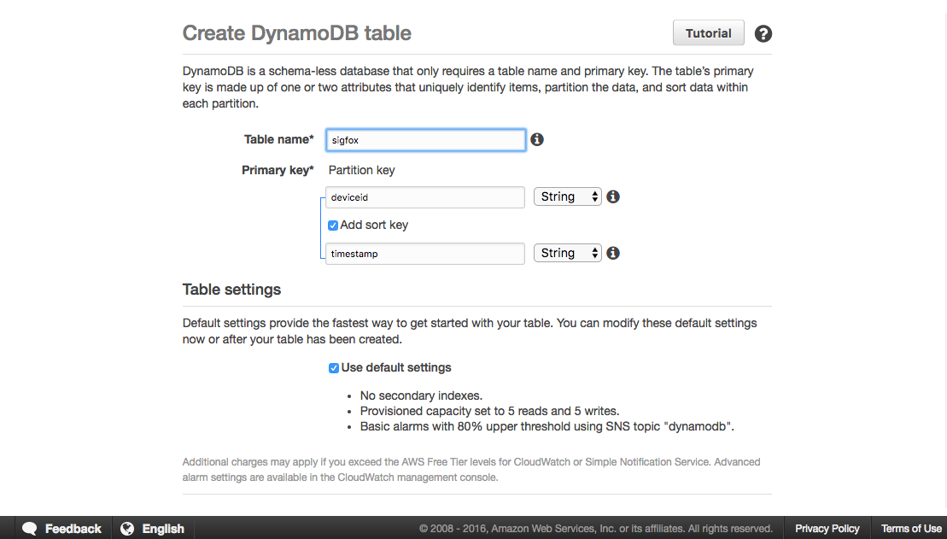Viewport: 947px width, 539px height.
Task: Click the Primary key* label
Action: point(278,170)
